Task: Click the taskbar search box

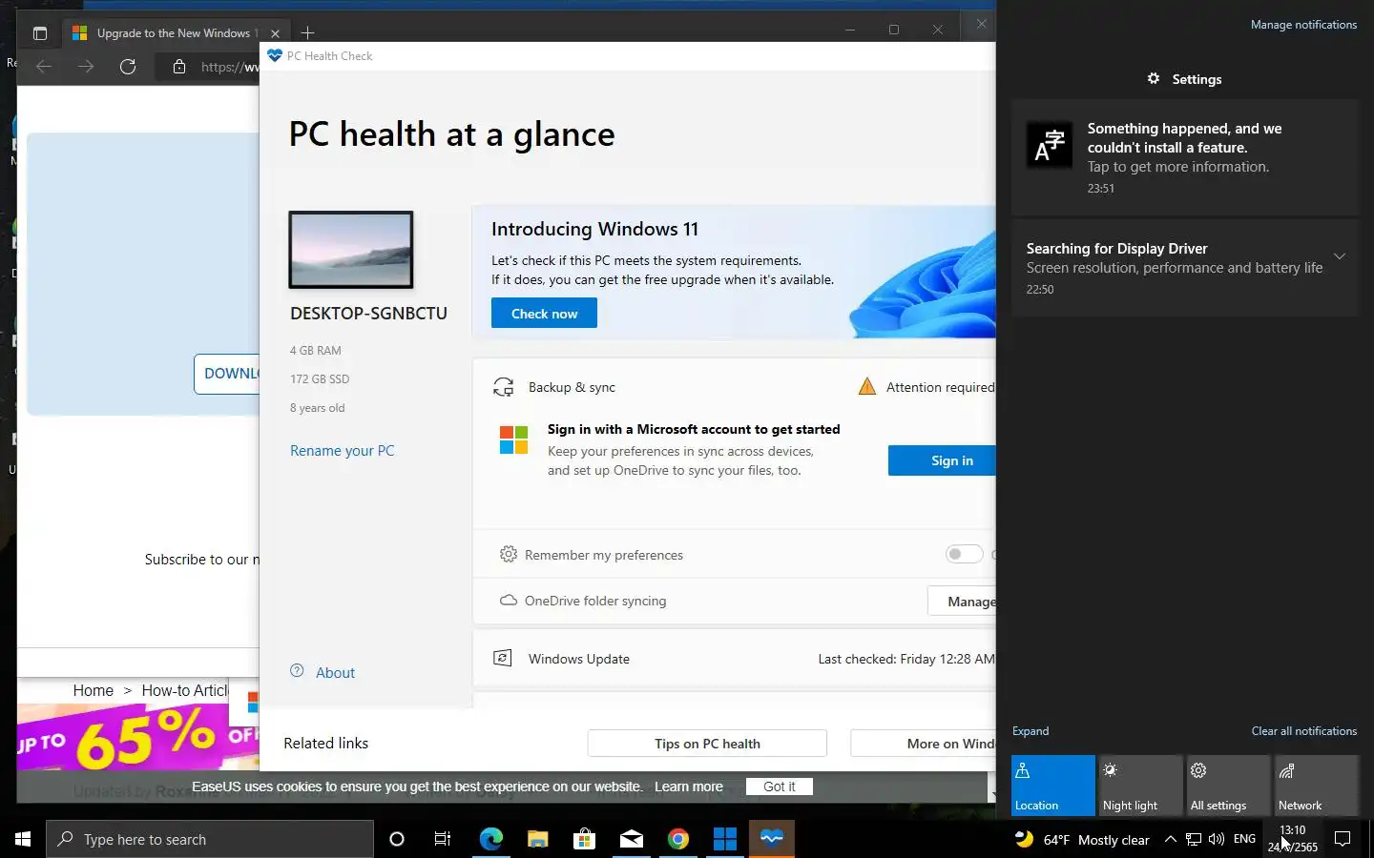Action: pyautogui.click(x=210, y=839)
